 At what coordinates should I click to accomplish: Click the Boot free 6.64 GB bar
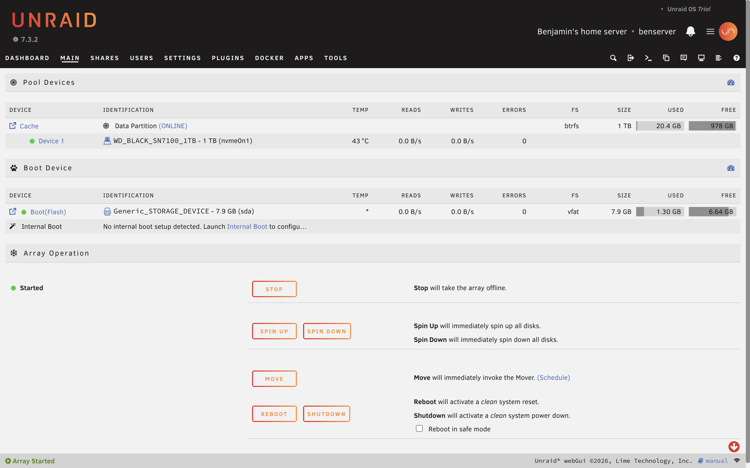click(712, 212)
